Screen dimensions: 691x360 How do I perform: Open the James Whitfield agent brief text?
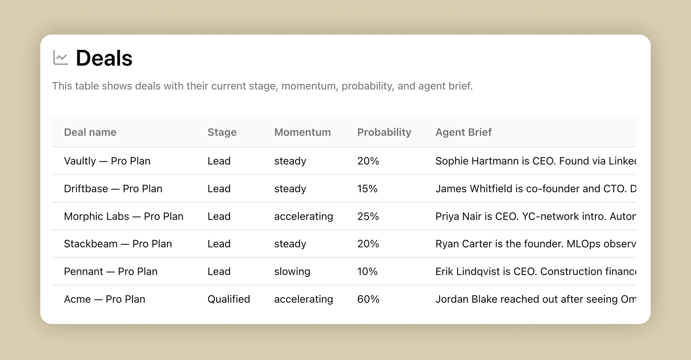(x=535, y=189)
